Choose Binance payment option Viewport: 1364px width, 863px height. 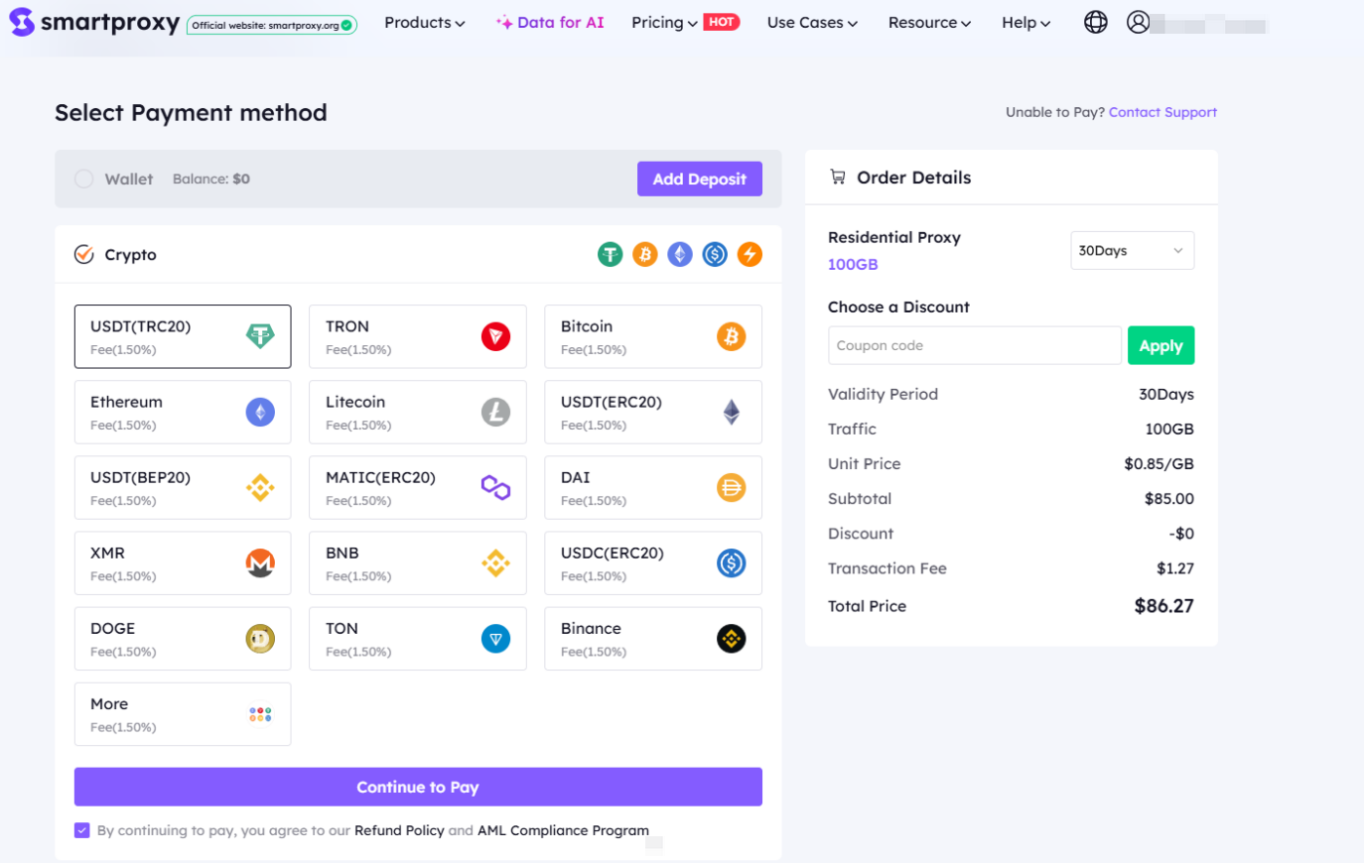(x=653, y=639)
